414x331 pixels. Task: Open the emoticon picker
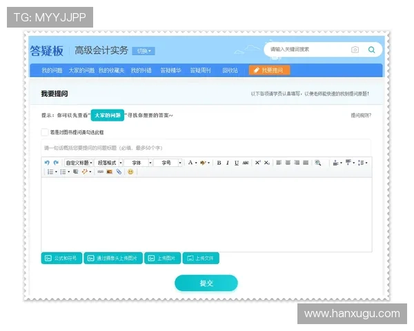coord(130,172)
